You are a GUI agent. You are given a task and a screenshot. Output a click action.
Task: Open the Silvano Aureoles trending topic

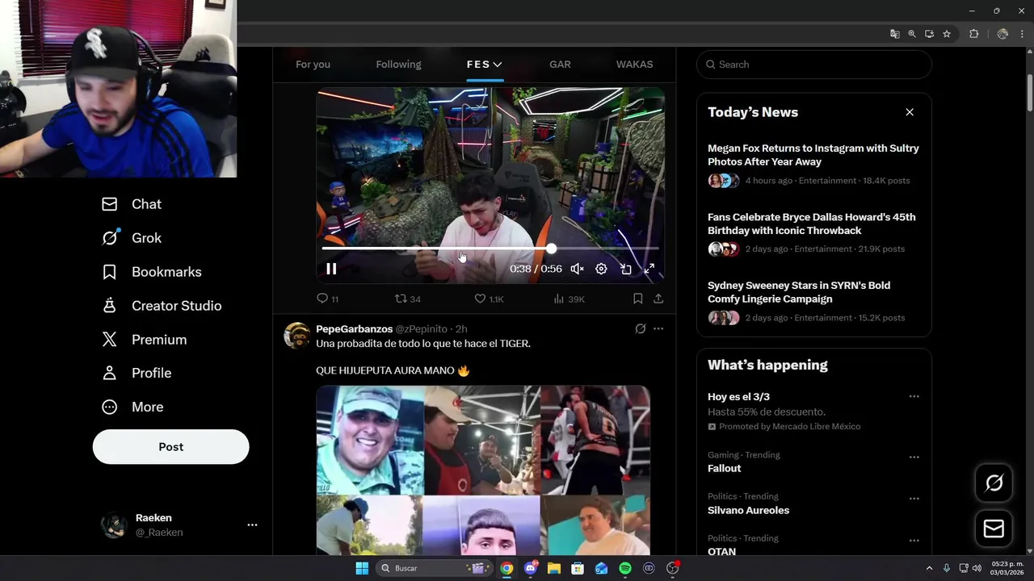point(749,511)
